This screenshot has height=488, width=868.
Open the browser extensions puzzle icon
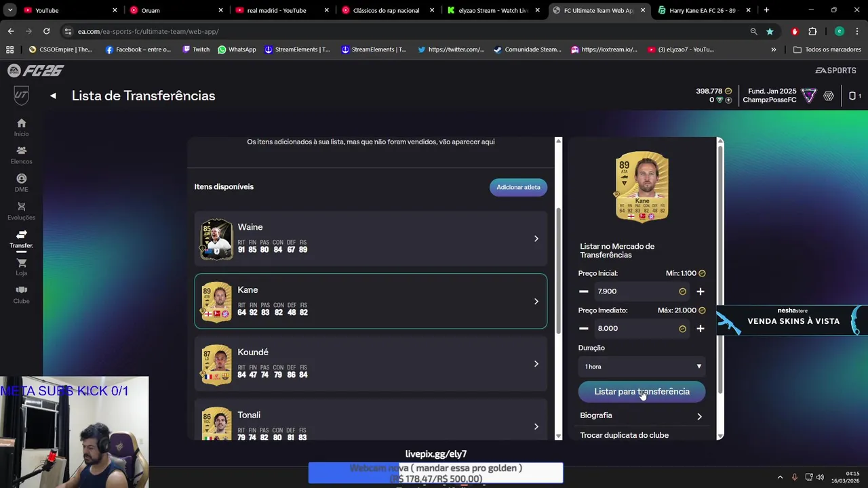coord(812,31)
